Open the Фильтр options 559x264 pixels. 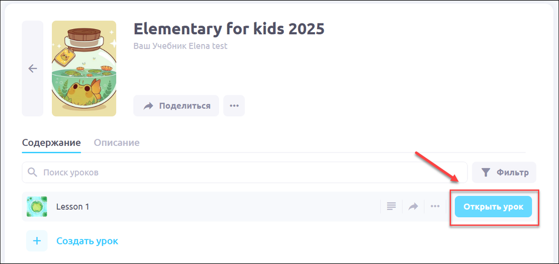pyautogui.click(x=504, y=173)
